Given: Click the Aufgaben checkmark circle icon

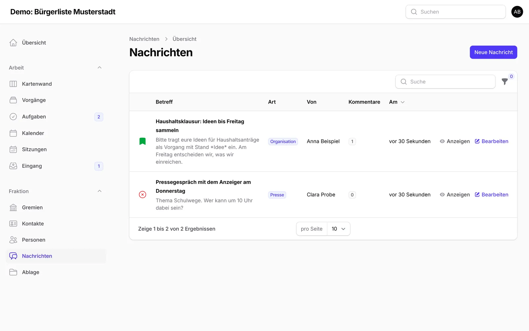Looking at the screenshot, I should click(x=13, y=117).
